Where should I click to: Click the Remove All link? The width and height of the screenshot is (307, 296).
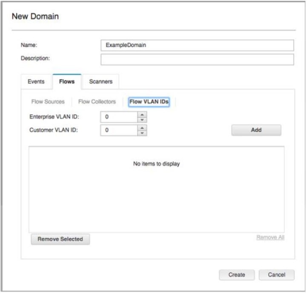[x=270, y=237]
